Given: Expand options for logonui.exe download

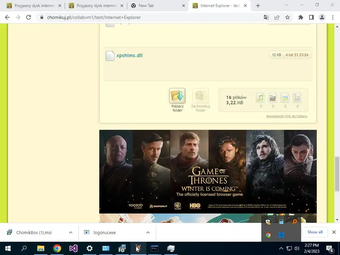Looking at the screenshot, I should pos(148,232).
